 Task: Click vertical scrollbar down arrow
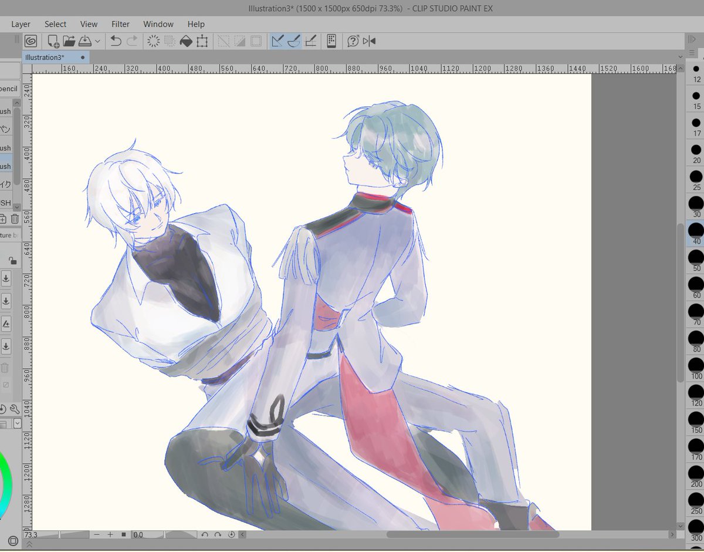[681, 526]
